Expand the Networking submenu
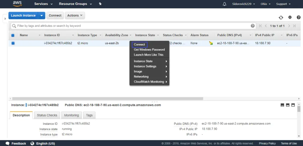Image resolution: width=303 pixels, height=146 pixels. [x=149, y=77]
